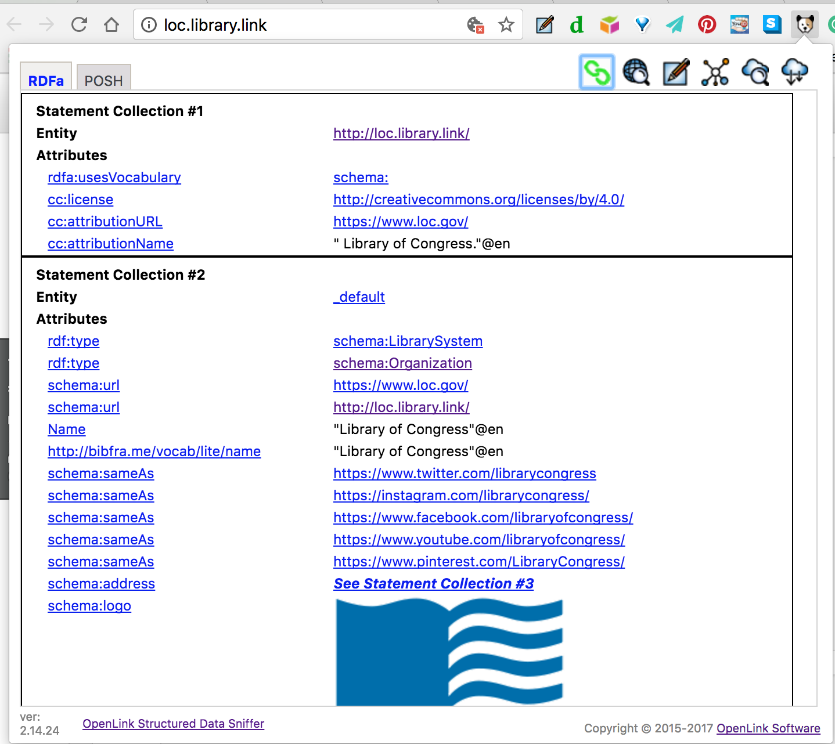Screen dimensions: 835x744
Task: Click the Skype extension icon
Action: point(772,24)
